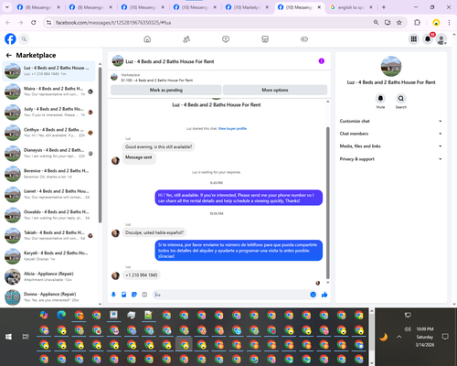Open the notifications bell icon
The height and width of the screenshot is (366, 457).
[x=428, y=39]
